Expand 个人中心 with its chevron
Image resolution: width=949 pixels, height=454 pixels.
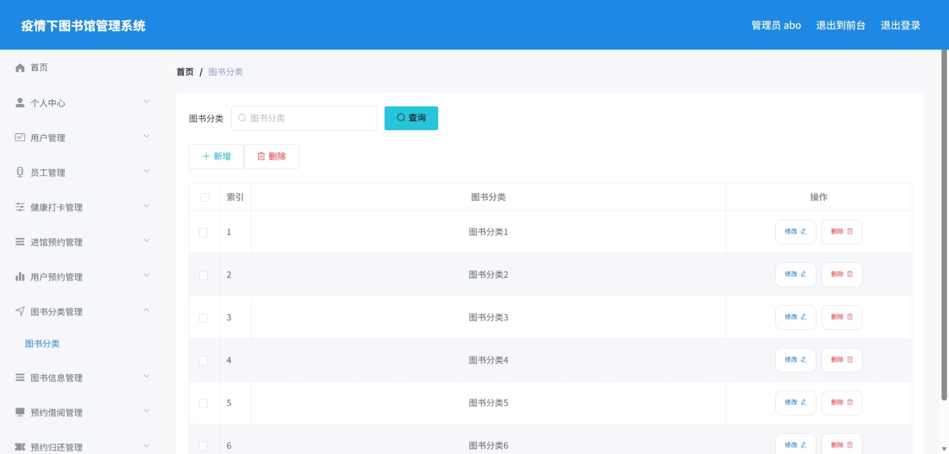(x=146, y=101)
